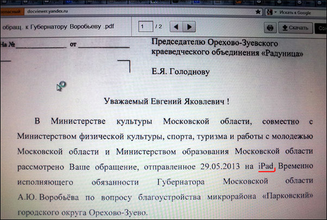Click the red-underlined word iPad
Screen dimensions: 327x220
(266, 165)
